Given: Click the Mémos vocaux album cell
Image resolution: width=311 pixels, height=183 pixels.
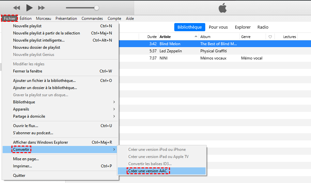Looking at the screenshot, I should (213, 58).
